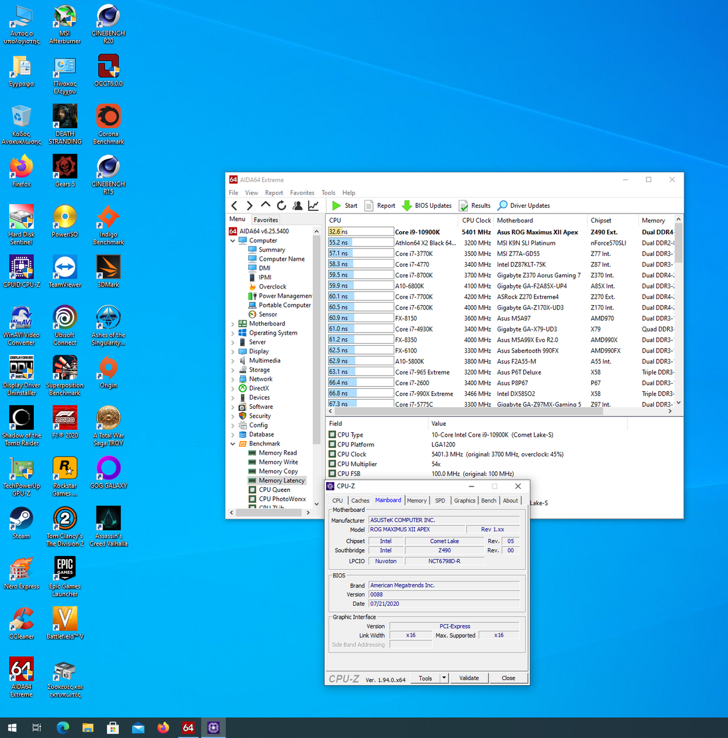Click the Validate button in CPU-Z
Image resolution: width=728 pixels, height=738 pixels.
469,678
